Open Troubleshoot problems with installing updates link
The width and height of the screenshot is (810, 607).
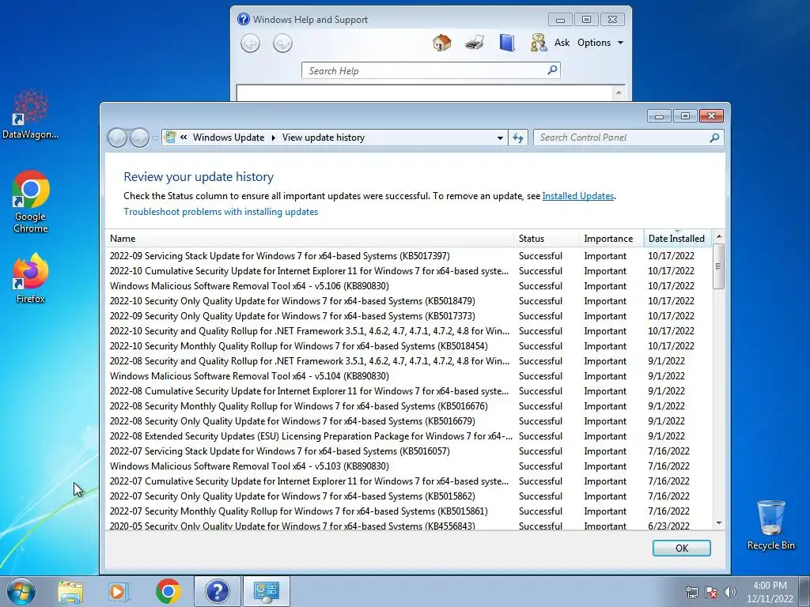pos(221,212)
